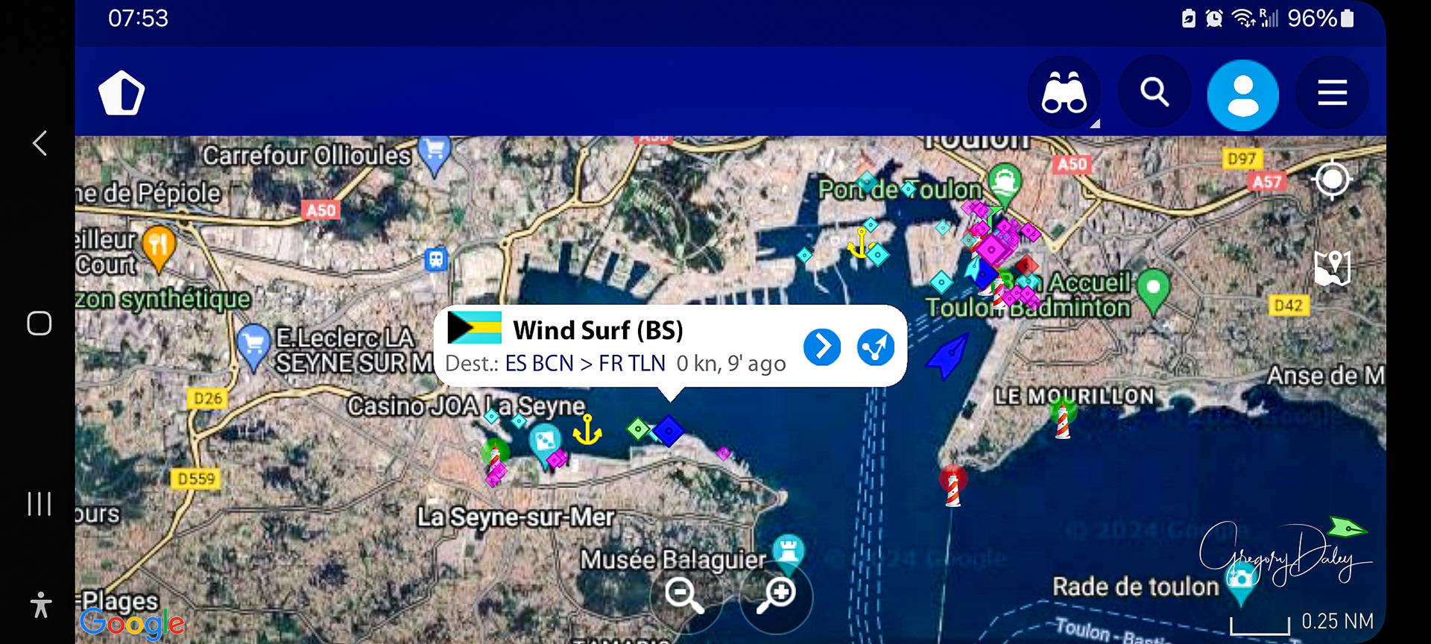Screen dimensions: 1431x644
Task: Select the red lighthouse marker
Action: [953, 485]
